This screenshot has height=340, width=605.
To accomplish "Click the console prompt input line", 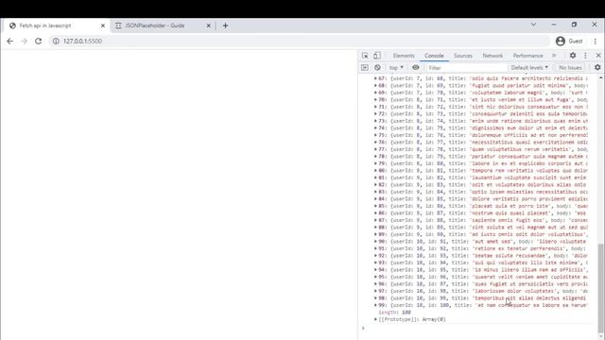I will click(478, 328).
